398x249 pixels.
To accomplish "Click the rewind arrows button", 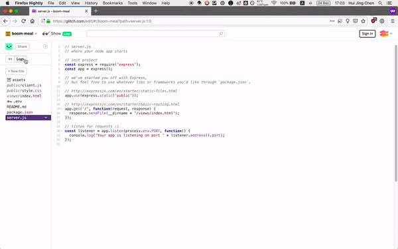I will tap(10, 59).
